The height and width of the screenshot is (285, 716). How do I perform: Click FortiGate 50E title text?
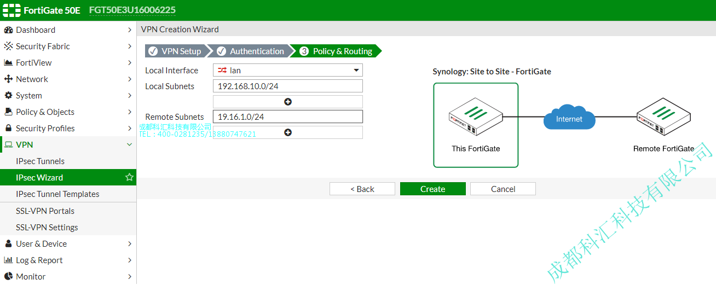coord(52,10)
